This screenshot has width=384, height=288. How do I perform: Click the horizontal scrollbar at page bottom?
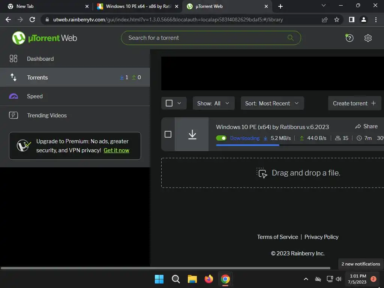(x=165, y=268)
